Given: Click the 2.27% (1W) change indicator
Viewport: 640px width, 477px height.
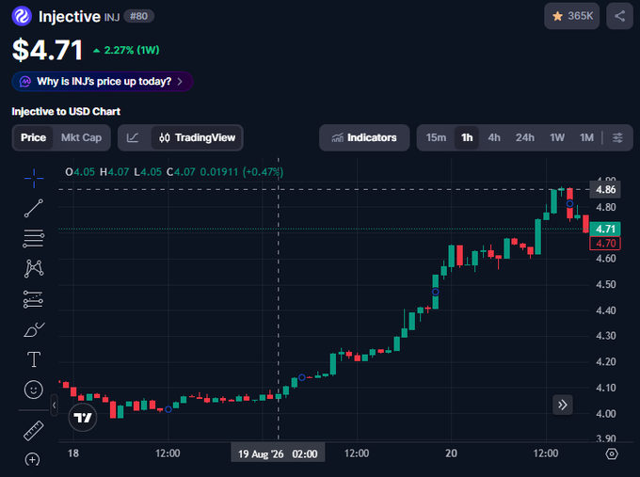Looking at the screenshot, I should pos(126,50).
